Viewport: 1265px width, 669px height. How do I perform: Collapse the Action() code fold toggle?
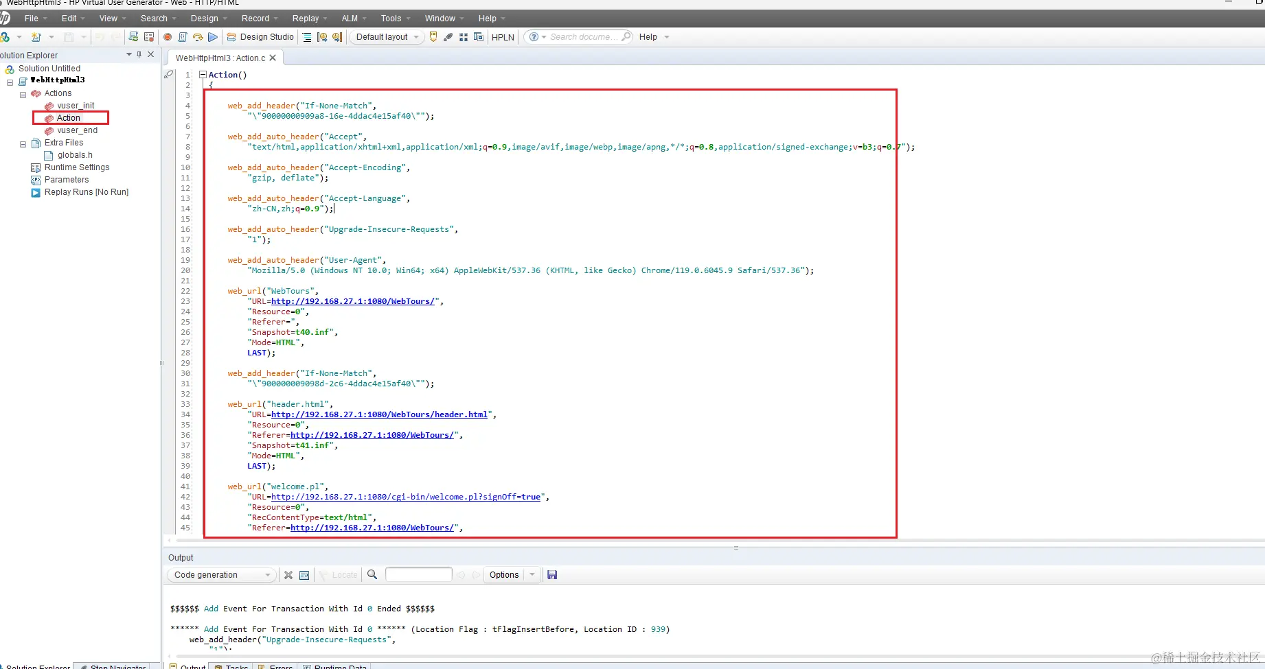(203, 75)
